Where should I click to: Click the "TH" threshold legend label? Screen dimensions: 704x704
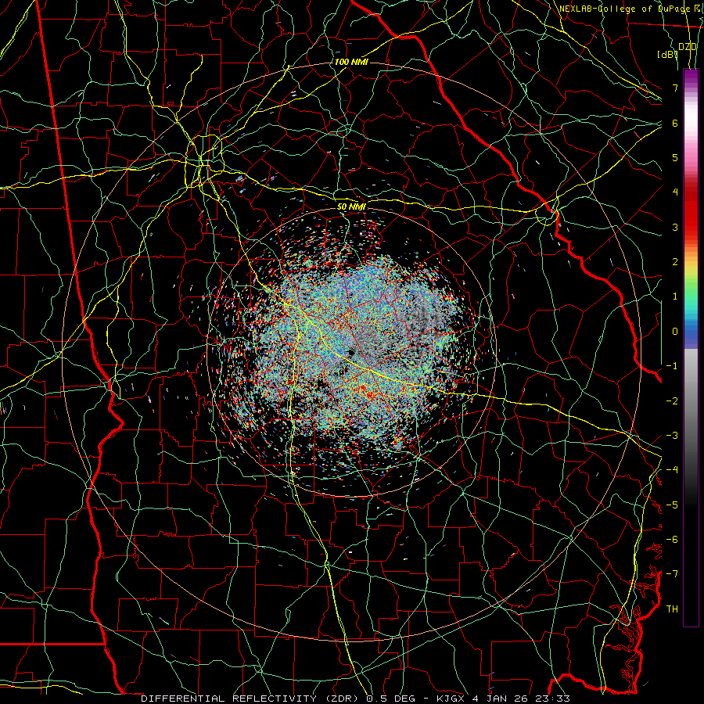click(x=672, y=609)
